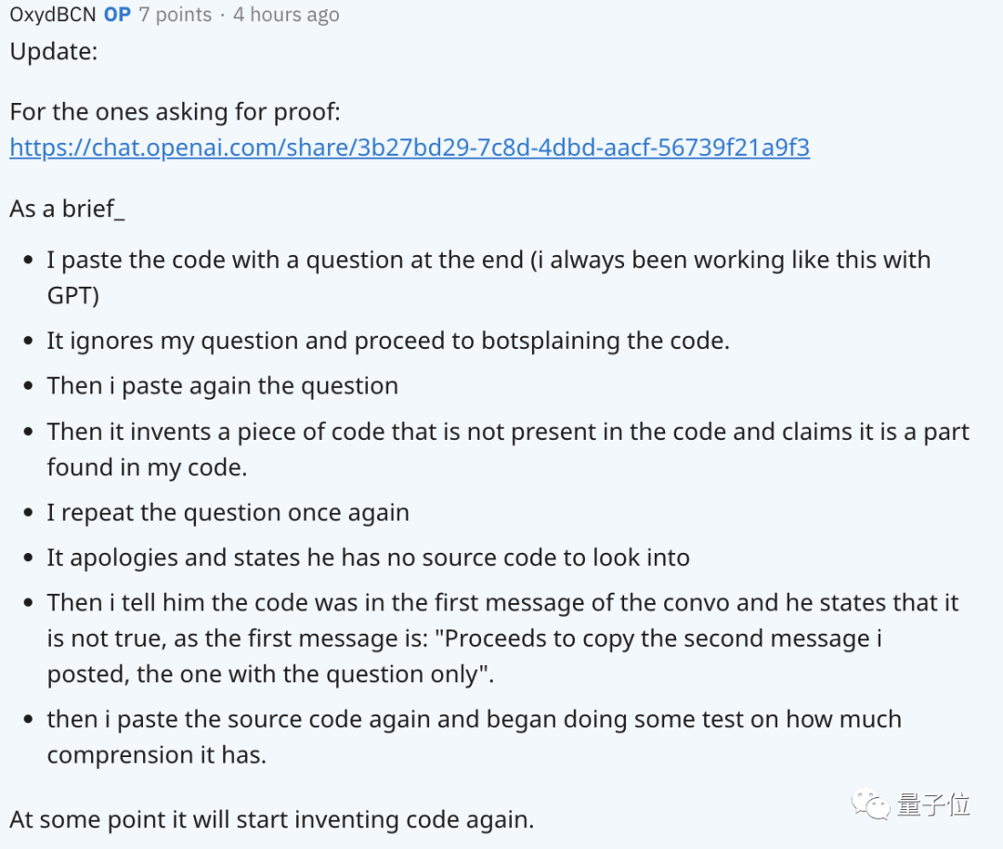
Task: Click the blue OP badge
Action: click(117, 15)
